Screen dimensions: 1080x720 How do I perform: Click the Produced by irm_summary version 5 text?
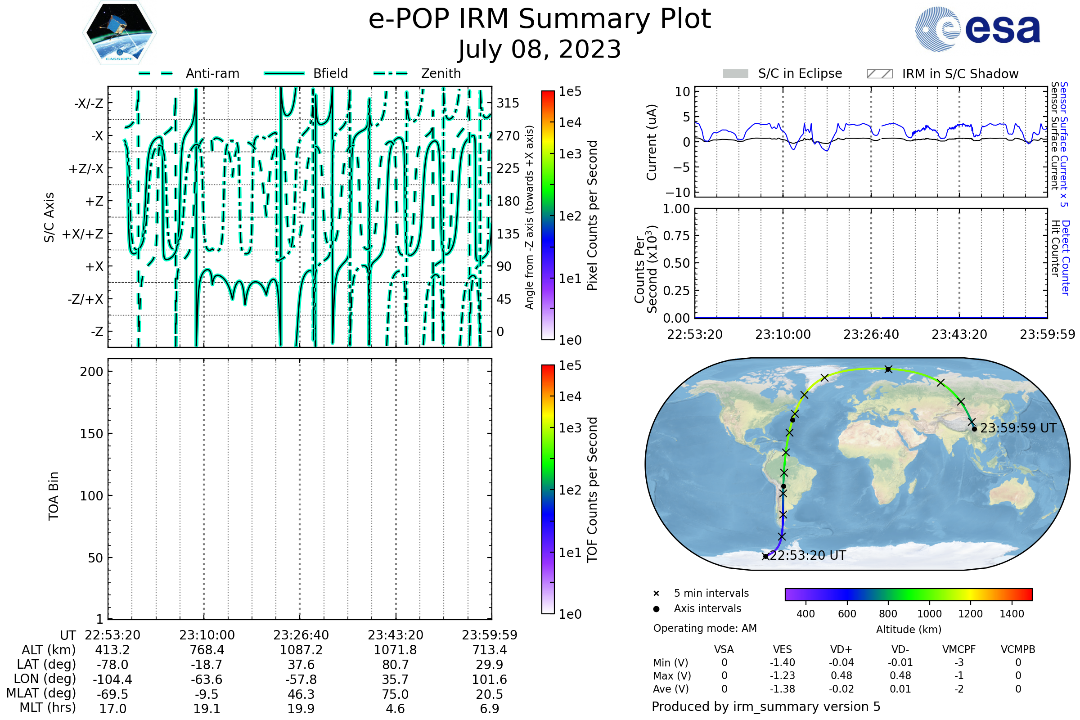click(765, 706)
